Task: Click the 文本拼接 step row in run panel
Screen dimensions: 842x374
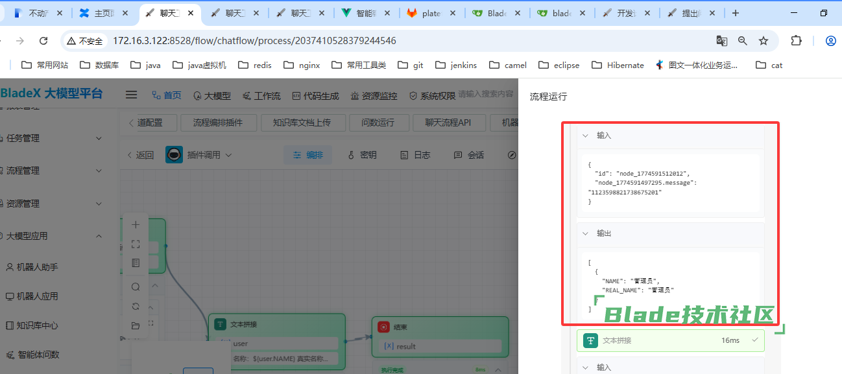Action: pyautogui.click(x=670, y=340)
